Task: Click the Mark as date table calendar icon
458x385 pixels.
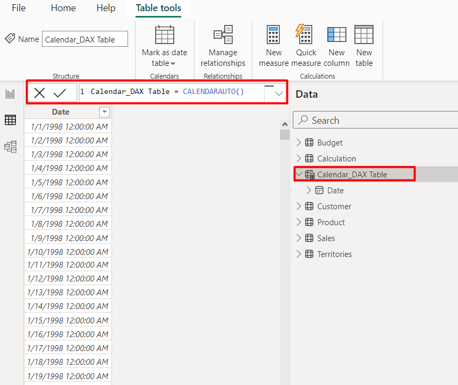Action: pyautogui.click(x=165, y=35)
